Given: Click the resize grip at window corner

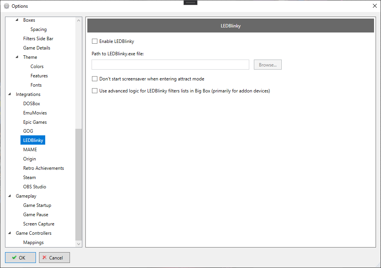Looking at the screenshot, I should tap(378, 265).
